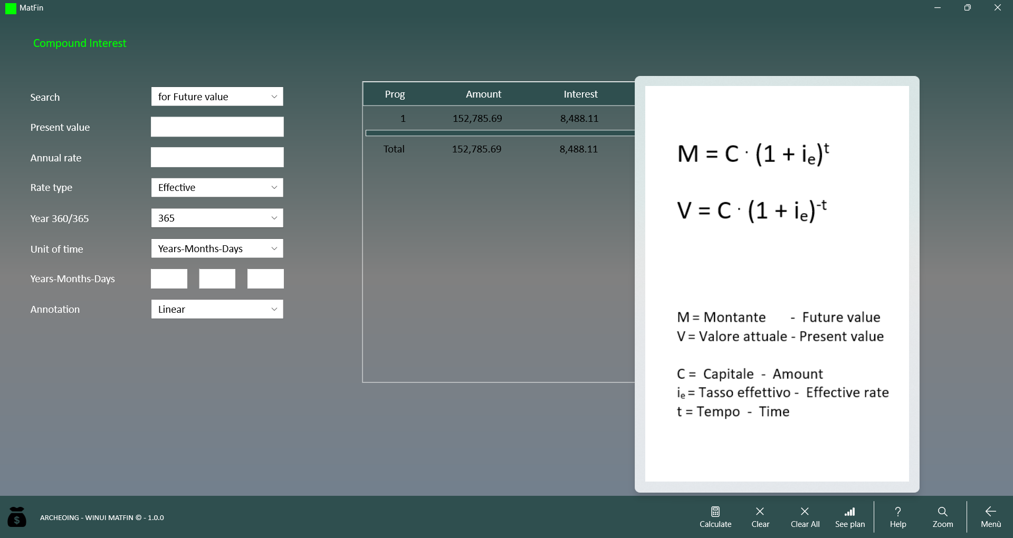Click the Compound Interest title
This screenshot has height=538, width=1013.
[80, 43]
